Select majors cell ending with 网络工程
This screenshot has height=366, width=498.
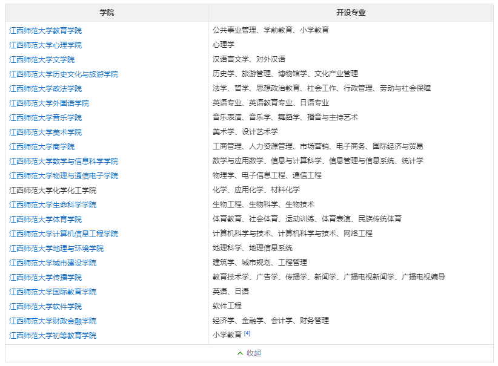pyautogui.click(x=293, y=234)
